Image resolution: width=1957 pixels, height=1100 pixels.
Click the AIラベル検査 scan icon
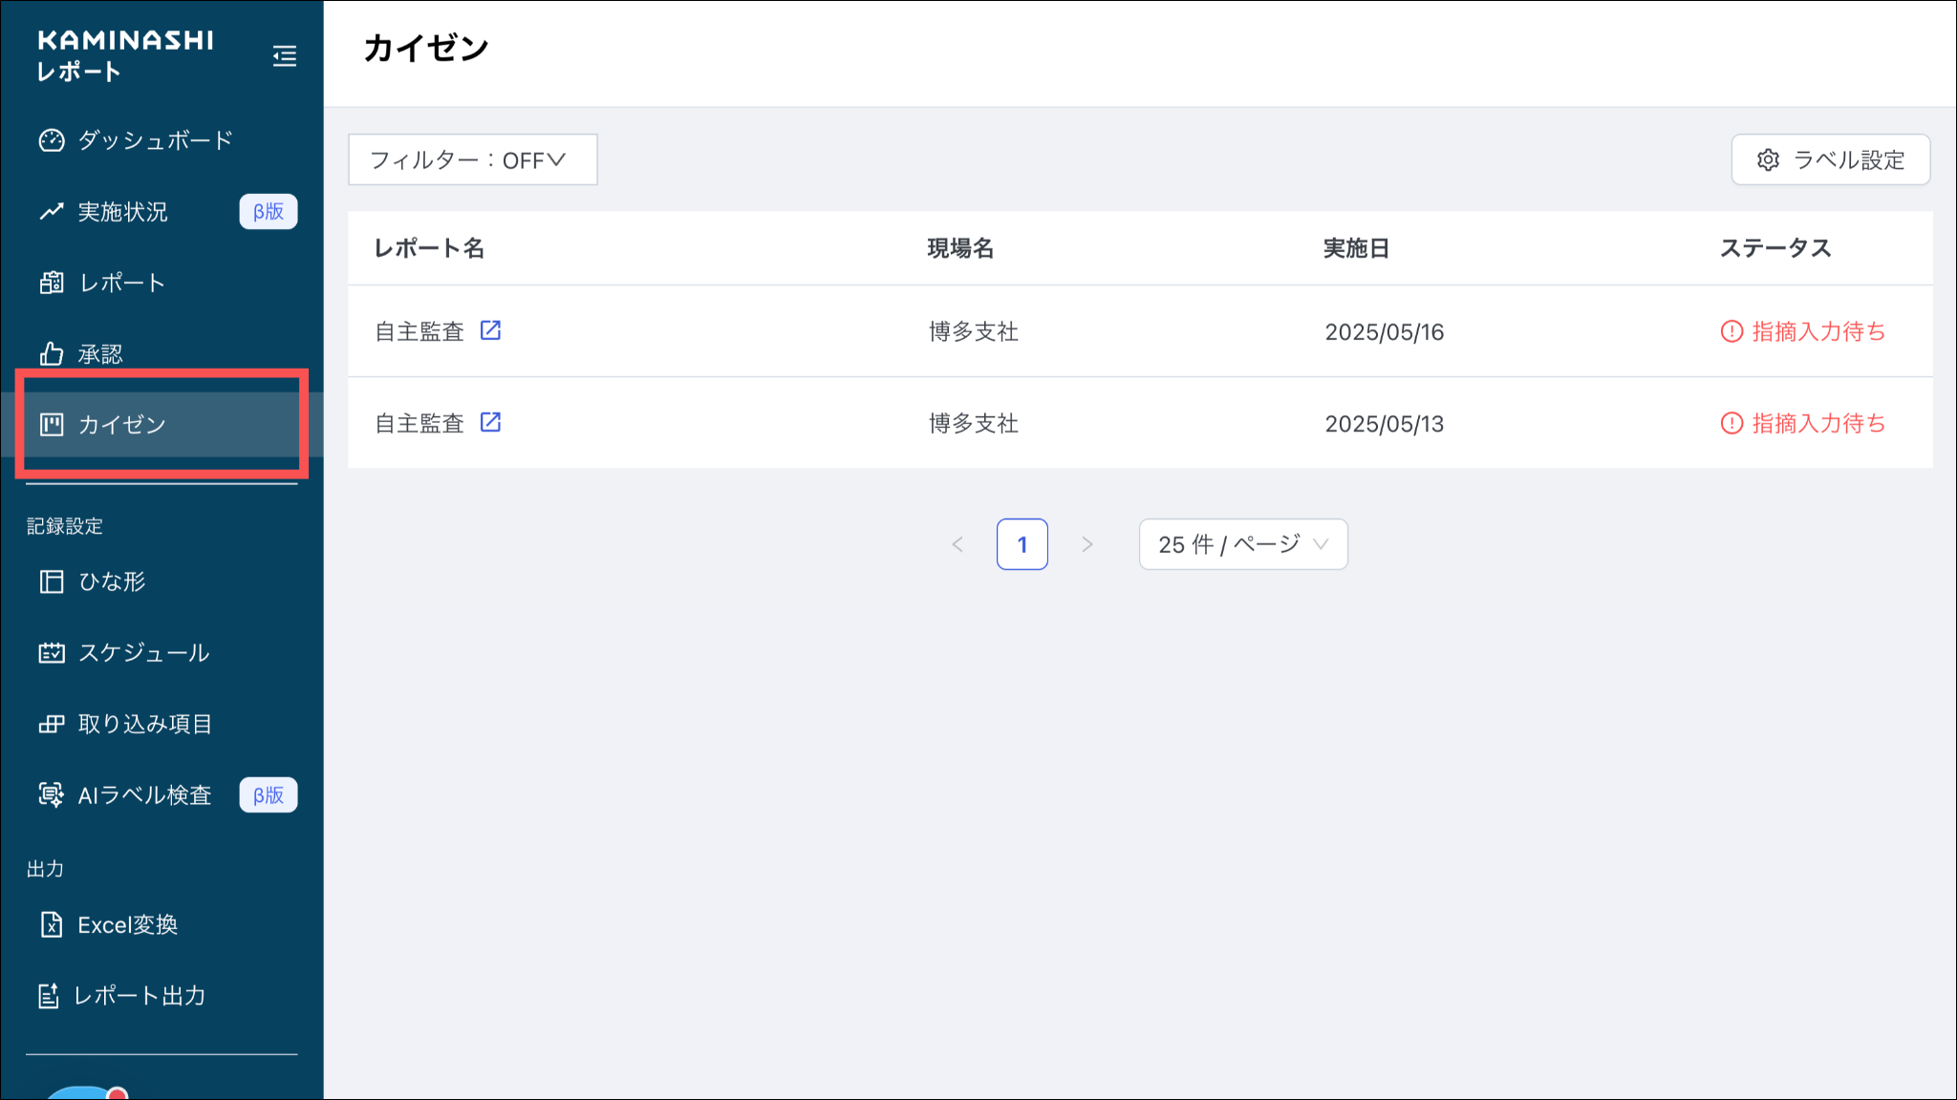coord(52,794)
